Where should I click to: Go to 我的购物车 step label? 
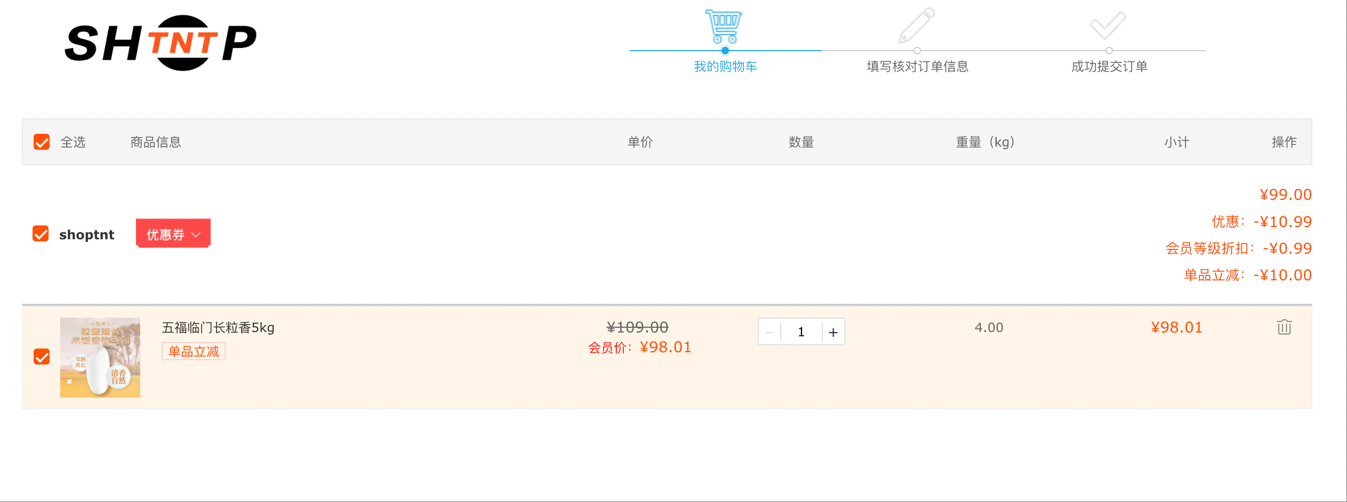coord(725,67)
